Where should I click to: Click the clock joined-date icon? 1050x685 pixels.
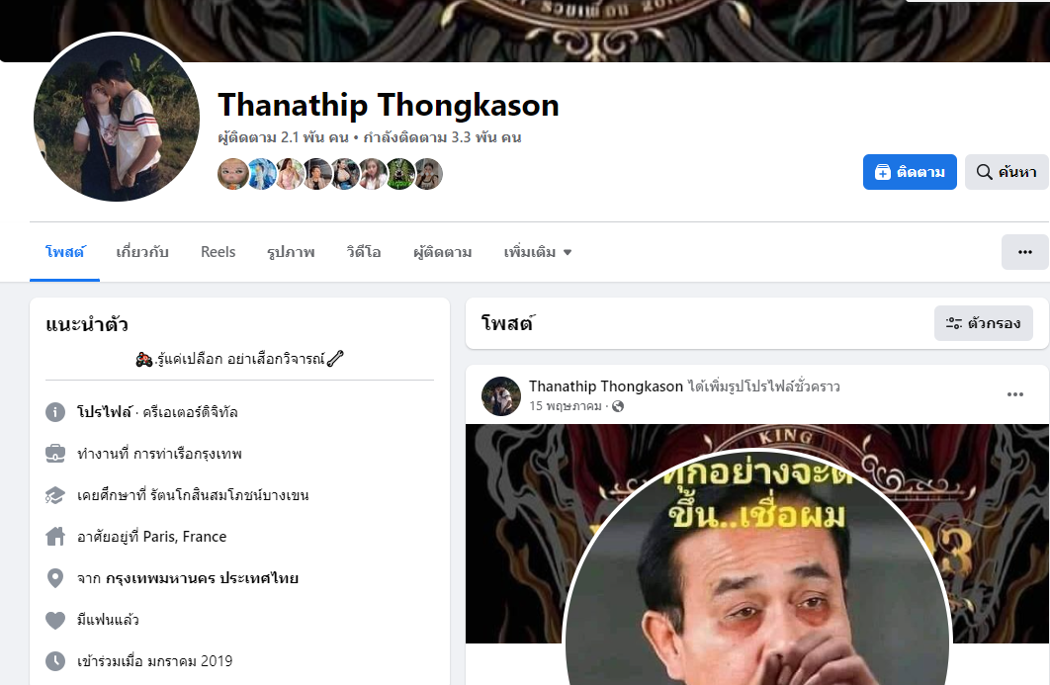tap(55, 661)
